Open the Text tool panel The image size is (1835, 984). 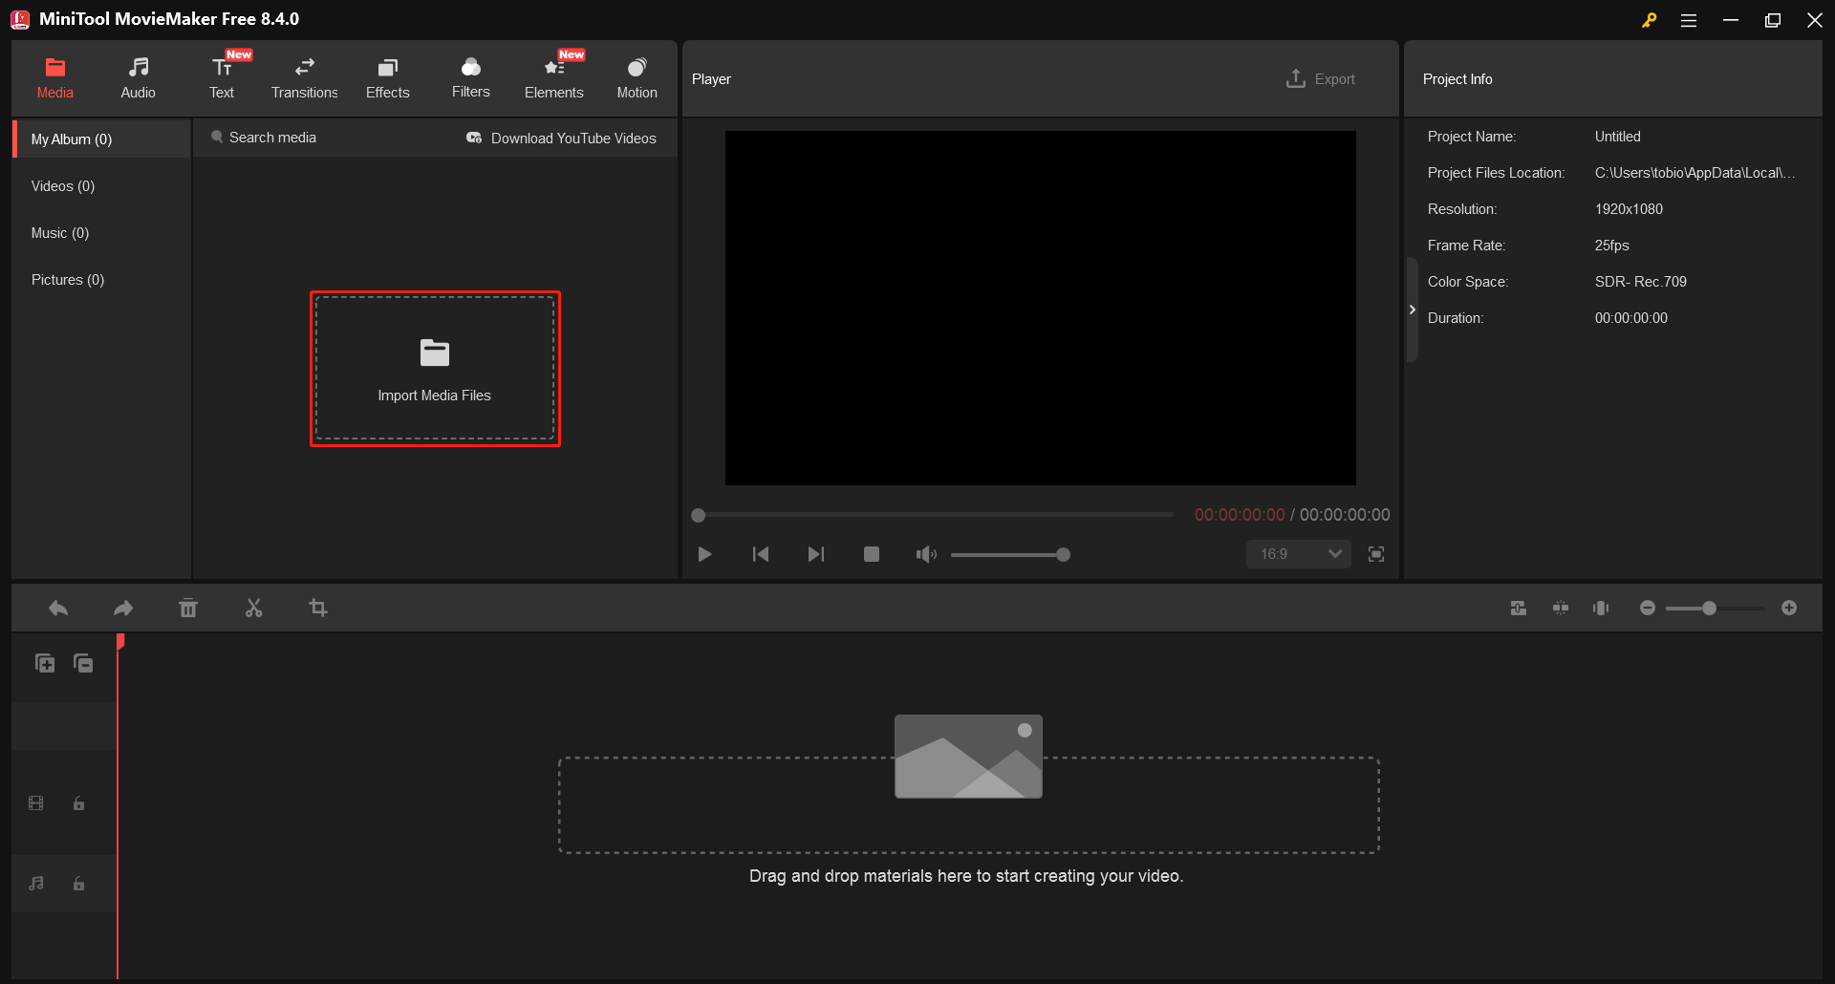tap(221, 76)
